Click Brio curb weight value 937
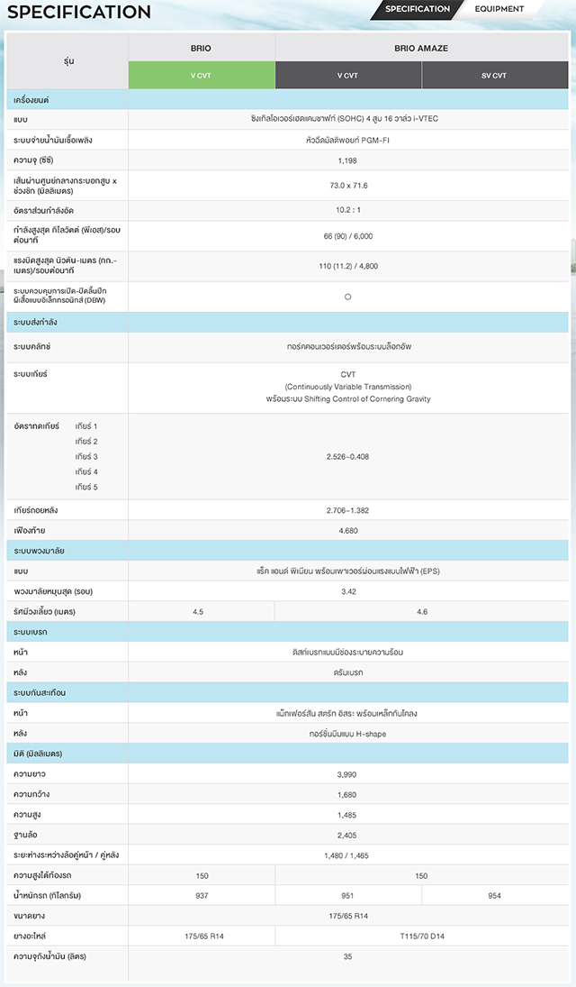 202,896
